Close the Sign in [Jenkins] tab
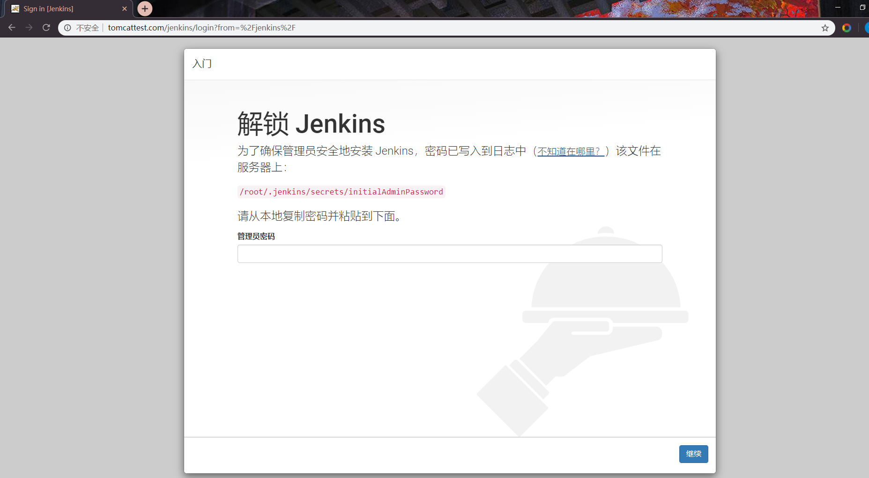 pyautogui.click(x=124, y=8)
